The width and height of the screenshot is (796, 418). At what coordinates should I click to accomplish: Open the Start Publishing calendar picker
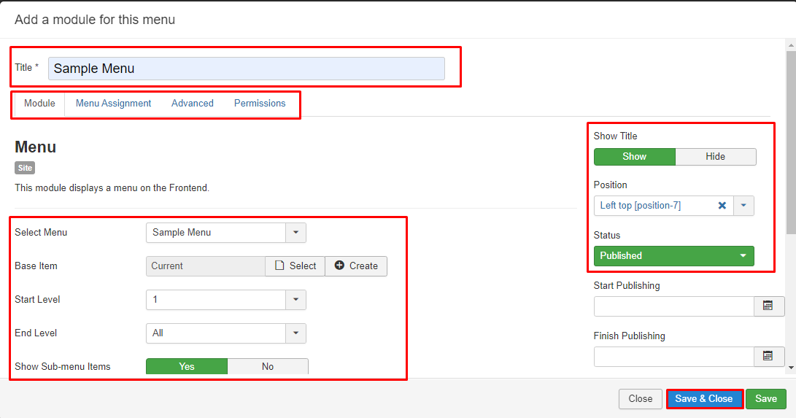click(x=768, y=306)
